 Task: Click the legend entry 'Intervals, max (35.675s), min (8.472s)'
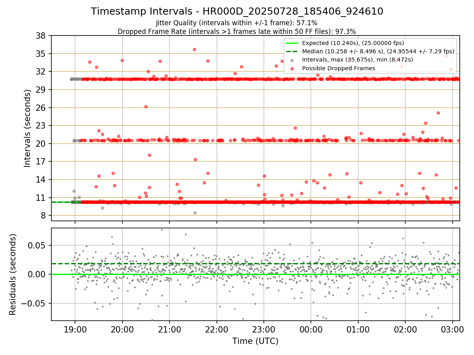357,60
